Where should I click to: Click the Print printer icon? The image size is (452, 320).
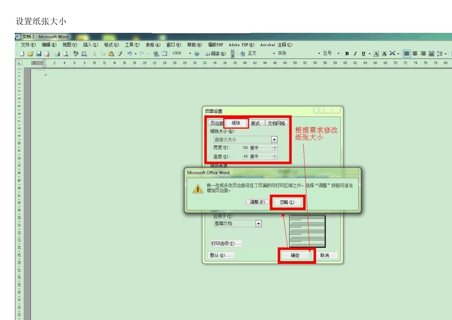(57, 54)
